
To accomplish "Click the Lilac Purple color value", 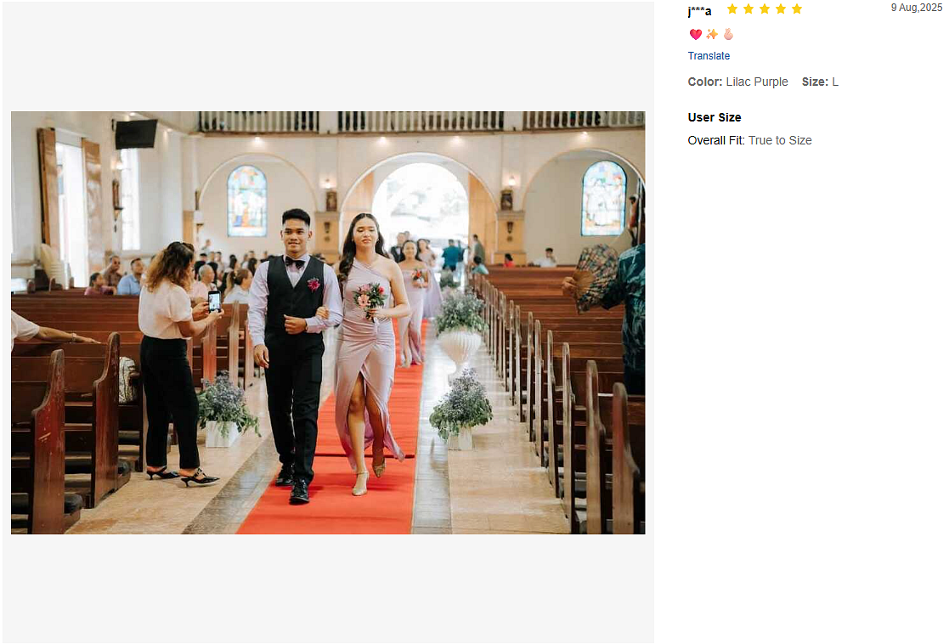I will click(x=756, y=82).
